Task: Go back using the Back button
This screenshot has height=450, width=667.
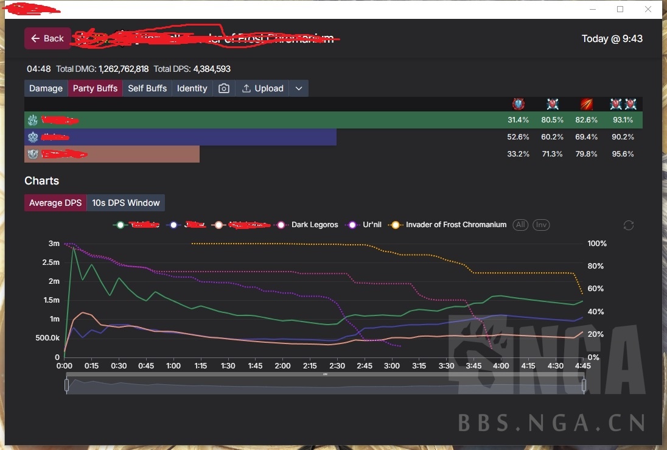Action: tap(47, 38)
